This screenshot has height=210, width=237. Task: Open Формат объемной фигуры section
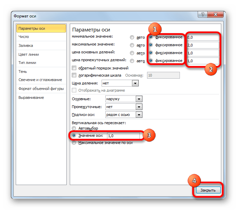41,89
